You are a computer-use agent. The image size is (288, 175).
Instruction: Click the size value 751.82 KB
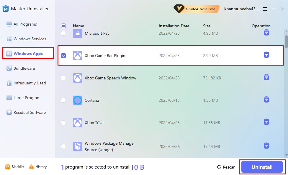212,78
